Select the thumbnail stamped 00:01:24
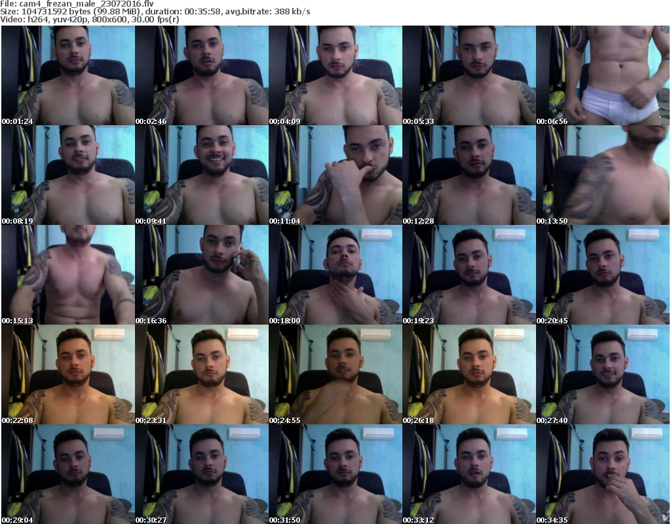The height and width of the screenshot is (524, 671). pos(68,75)
